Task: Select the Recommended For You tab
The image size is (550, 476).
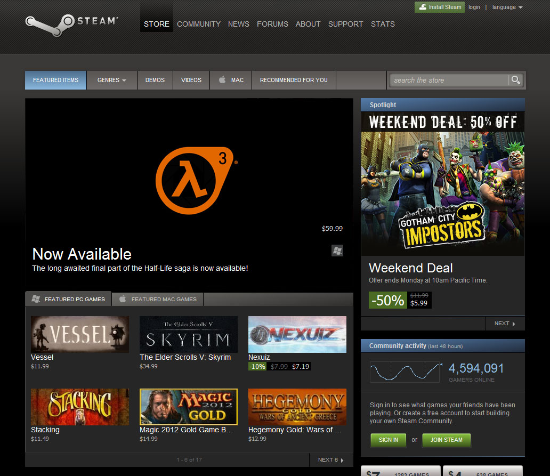Action: [294, 80]
